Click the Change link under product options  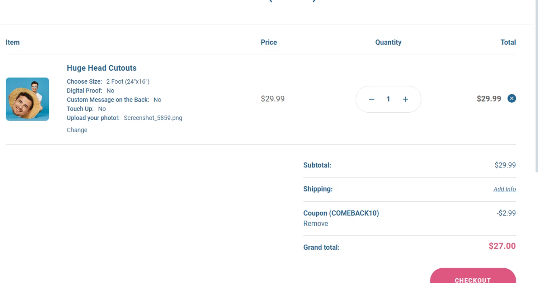pos(77,130)
